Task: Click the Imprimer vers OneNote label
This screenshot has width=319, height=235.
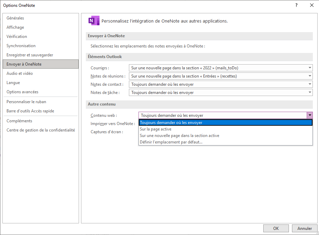Action: [113, 124]
